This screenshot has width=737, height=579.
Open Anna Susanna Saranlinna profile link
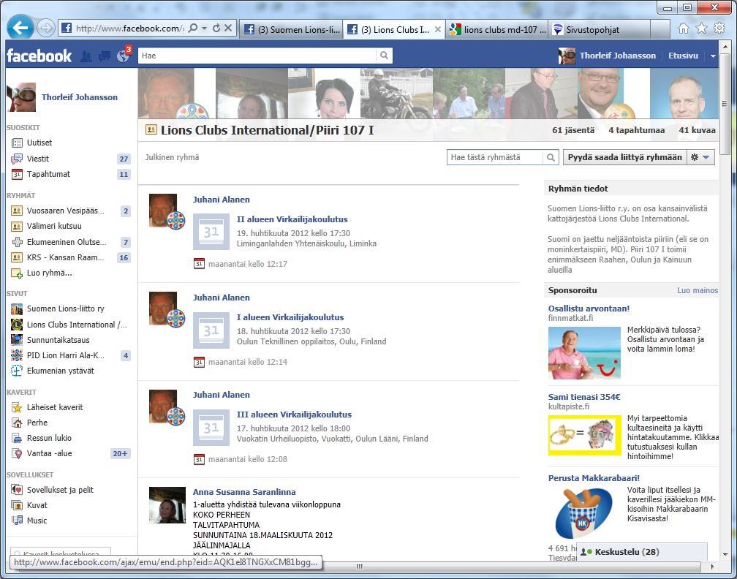[x=244, y=492]
